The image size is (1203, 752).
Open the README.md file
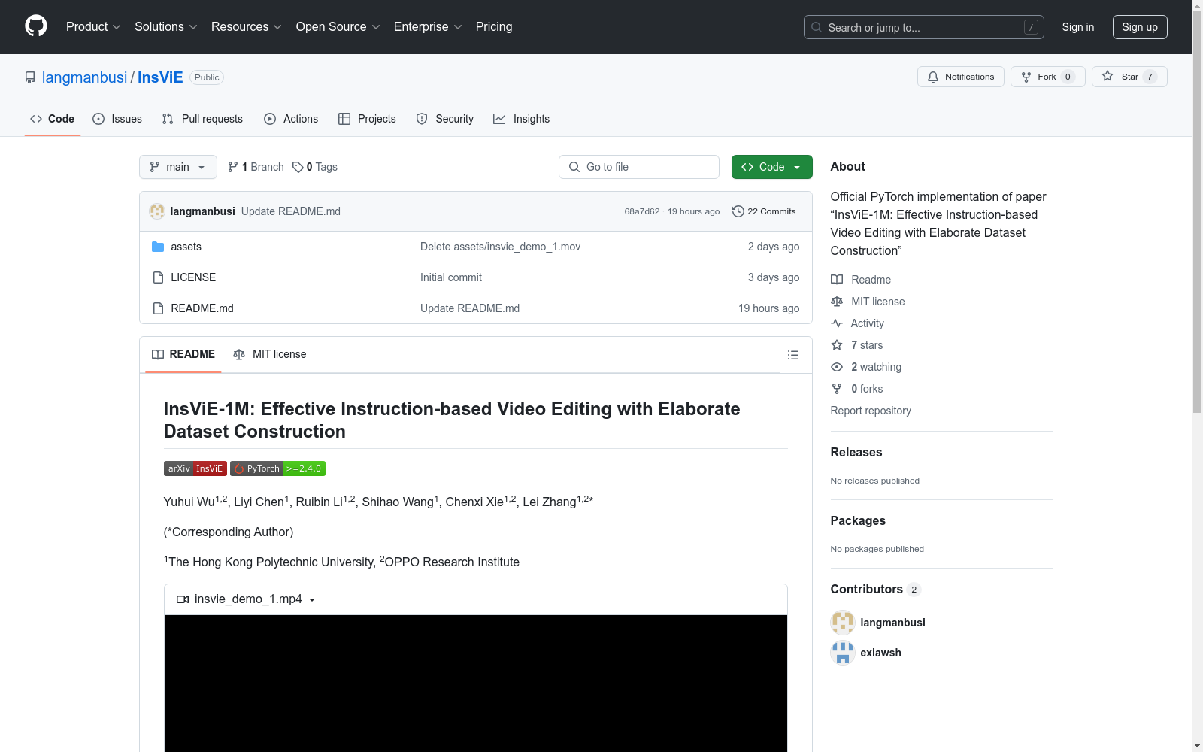[x=202, y=308]
